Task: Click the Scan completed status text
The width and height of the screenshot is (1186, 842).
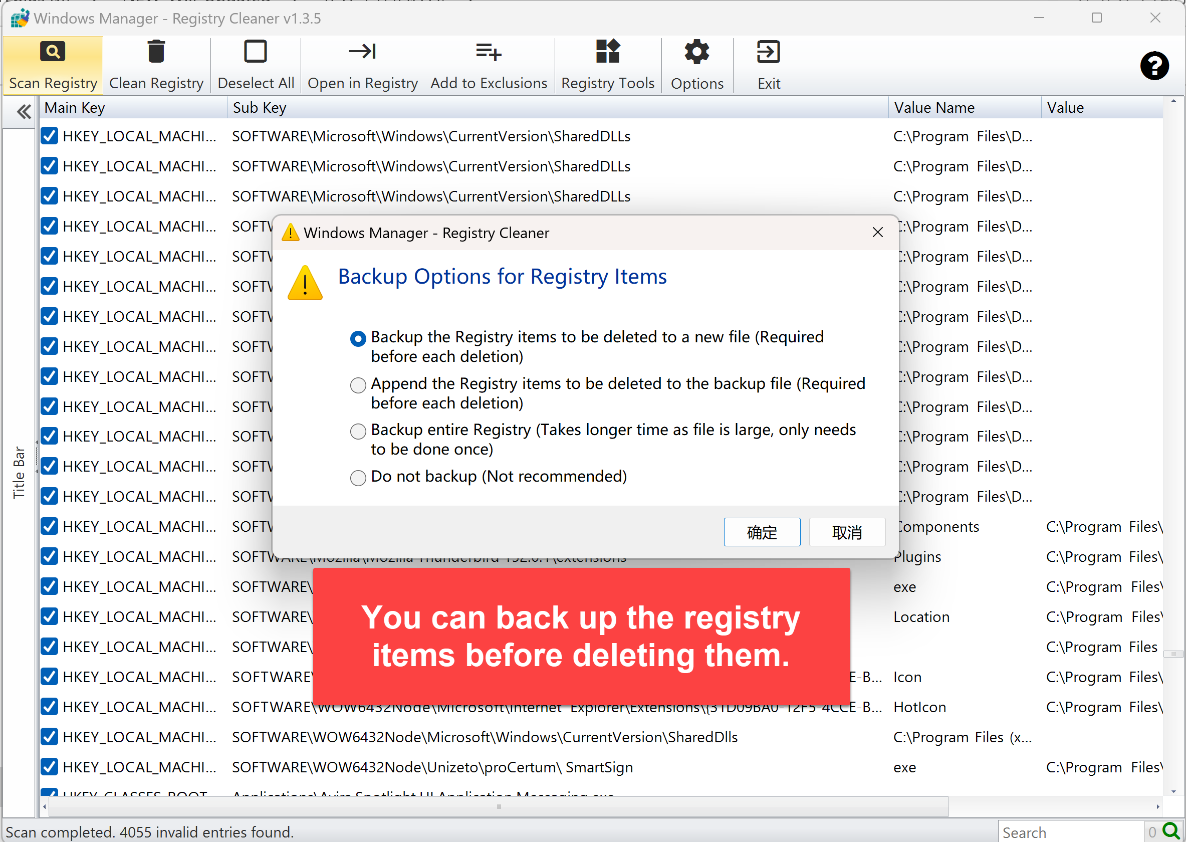Action: click(149, 832)
